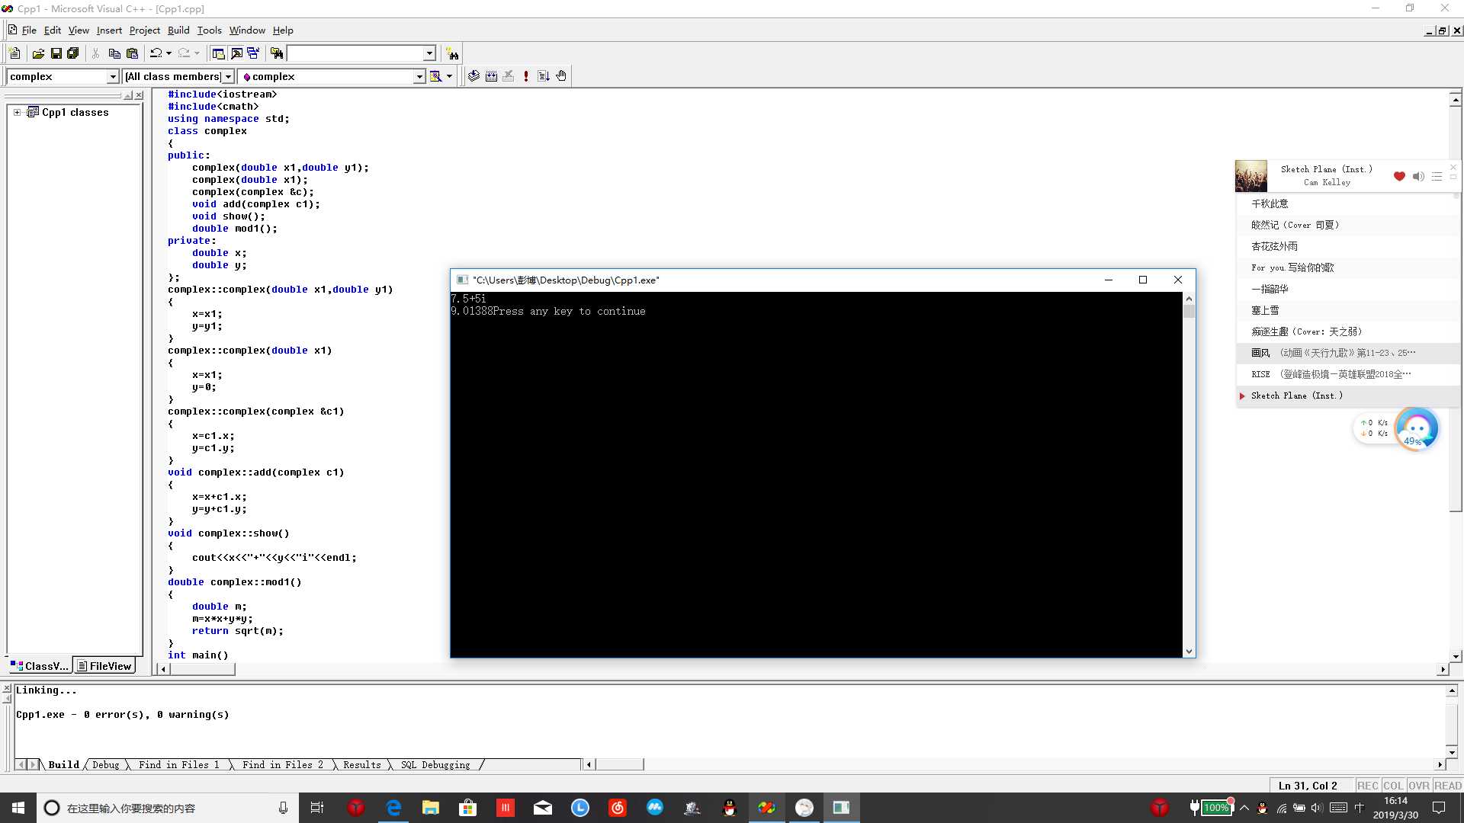The image size is (1464, 823).
Task: Click the speaker volume icon in music player
Action: pos(1418,176)
